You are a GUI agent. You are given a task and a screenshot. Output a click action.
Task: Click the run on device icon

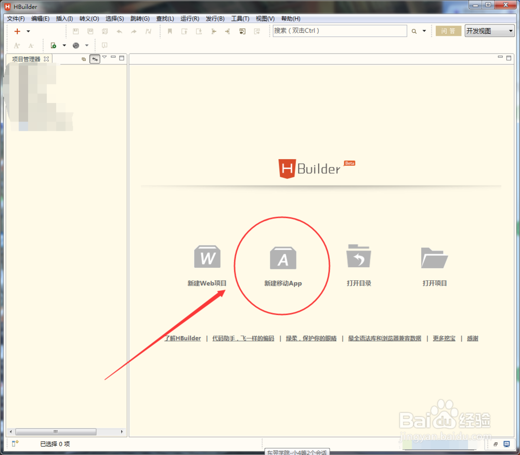point(54,45)
